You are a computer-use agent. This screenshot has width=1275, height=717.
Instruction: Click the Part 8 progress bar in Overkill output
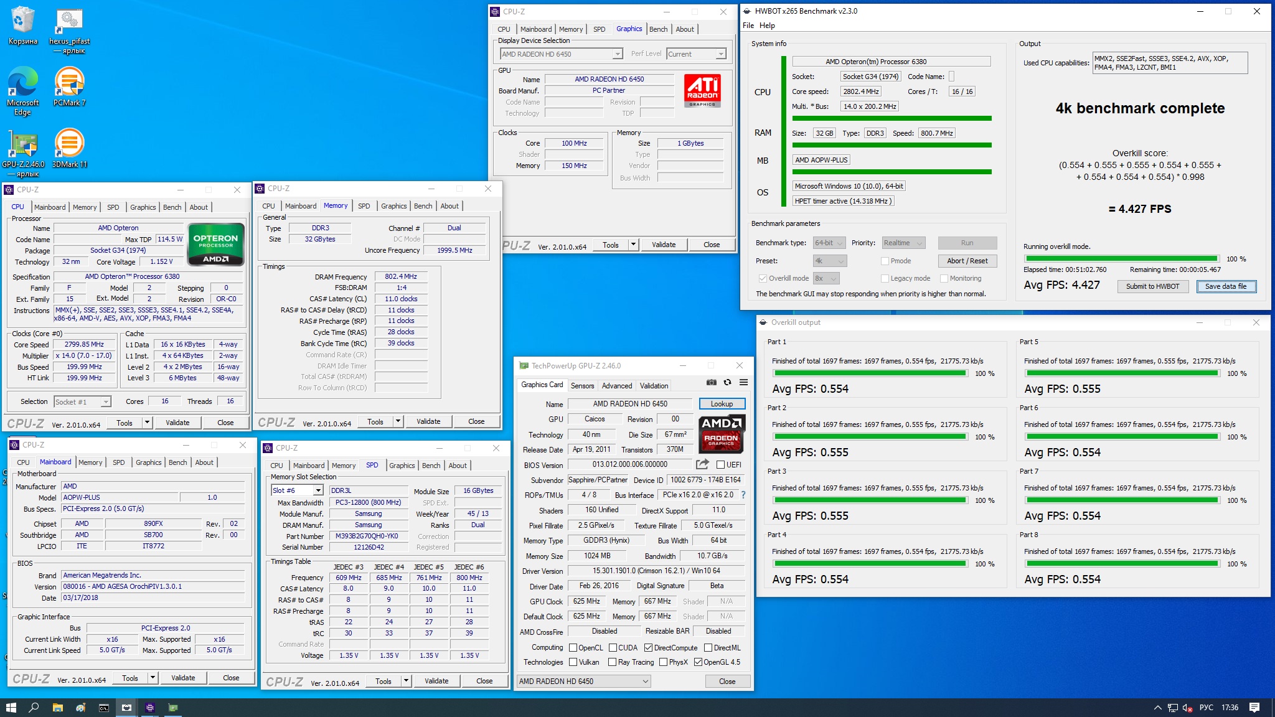tap(1122, 564)
